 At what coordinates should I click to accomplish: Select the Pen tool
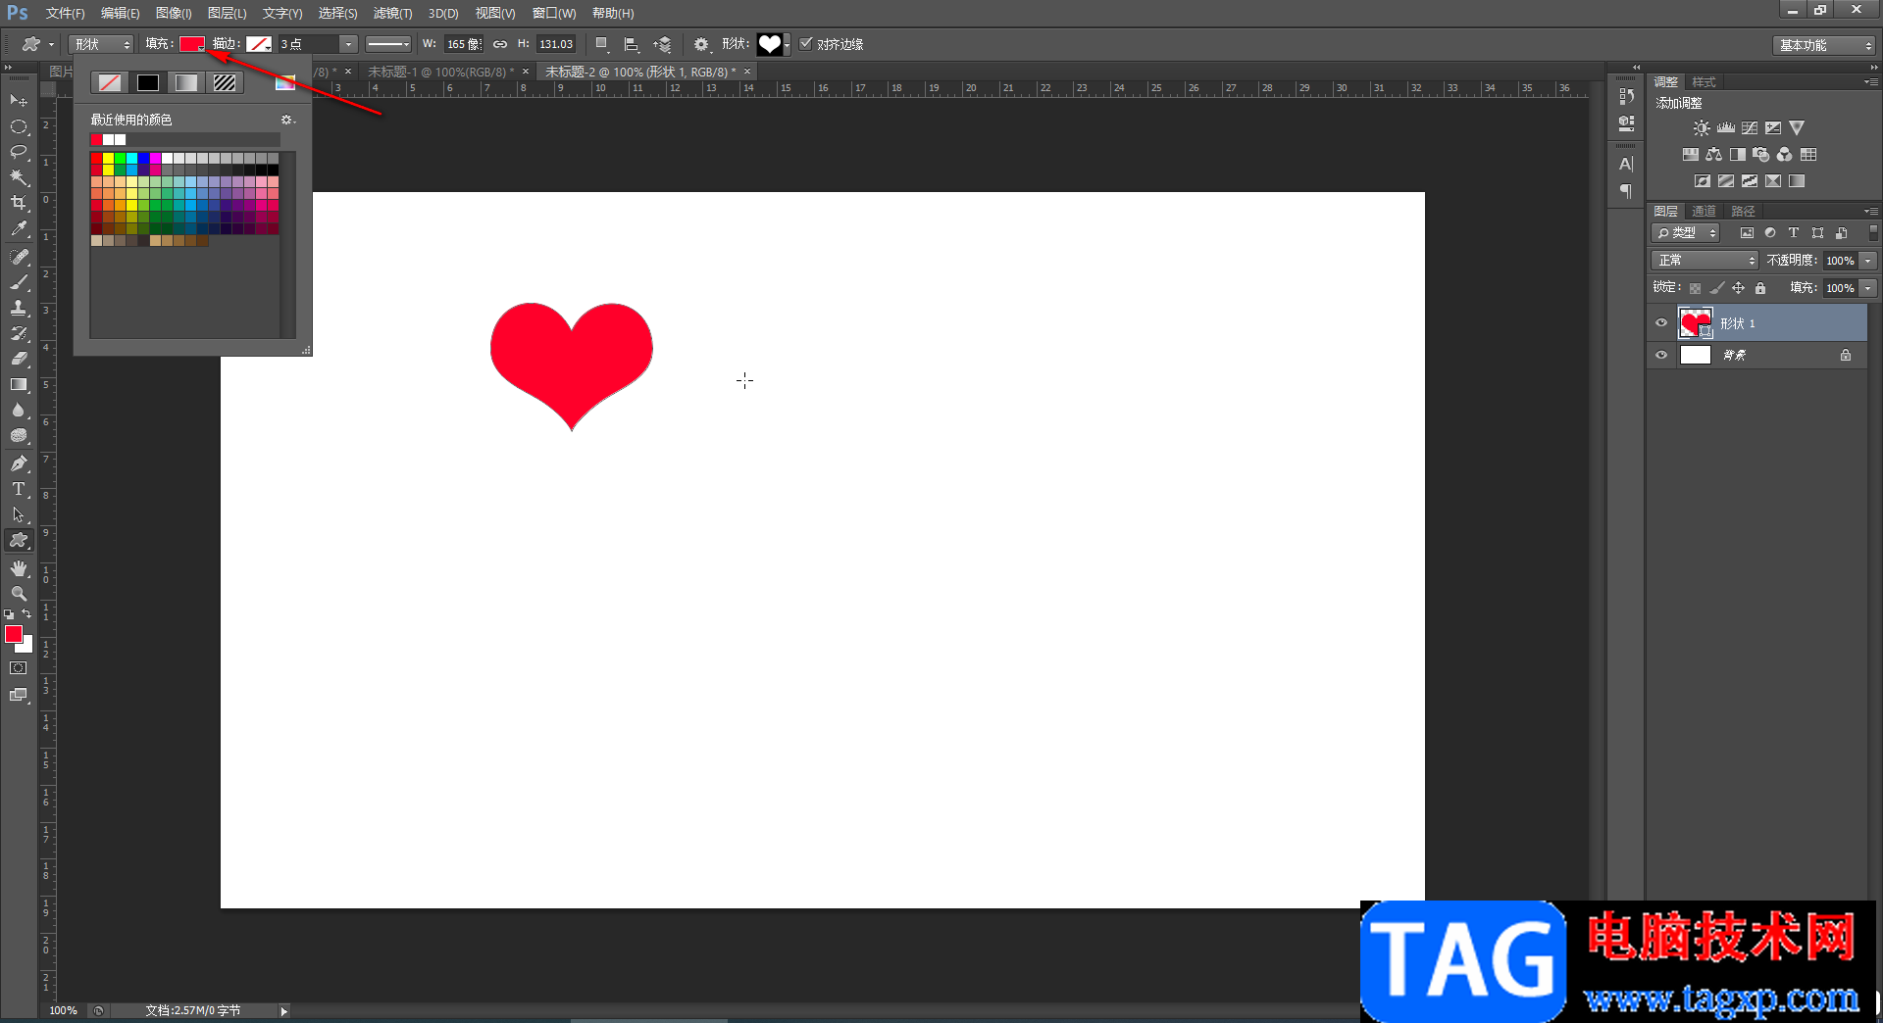tap(19, 463)
